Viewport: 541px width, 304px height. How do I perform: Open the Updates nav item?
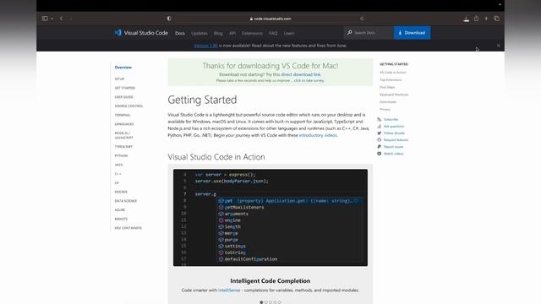(x=199, y=33)
